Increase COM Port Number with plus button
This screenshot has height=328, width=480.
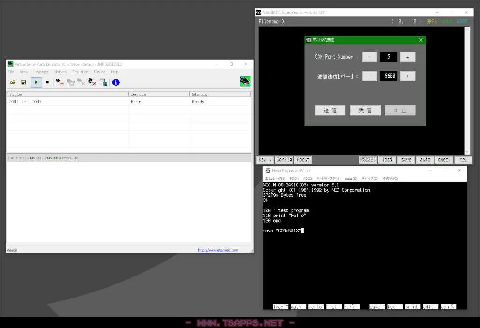click(407, 57)
